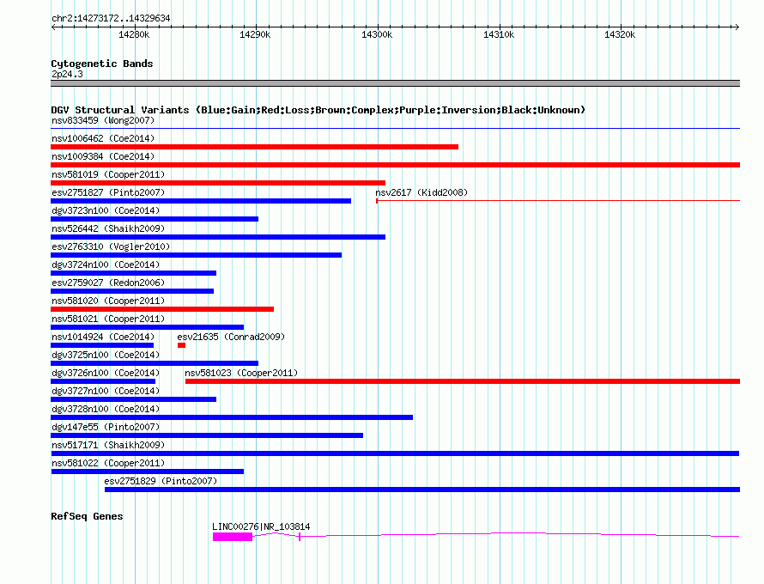Open the nsv526442 (Shaikh2009) label

(108, 228)
